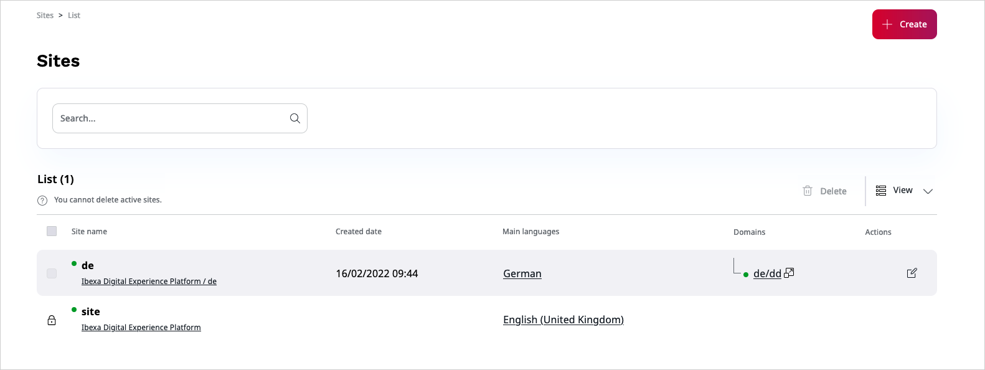Click the edit icon for de site
Screen dimensions: 985x370
pos(912,273)
